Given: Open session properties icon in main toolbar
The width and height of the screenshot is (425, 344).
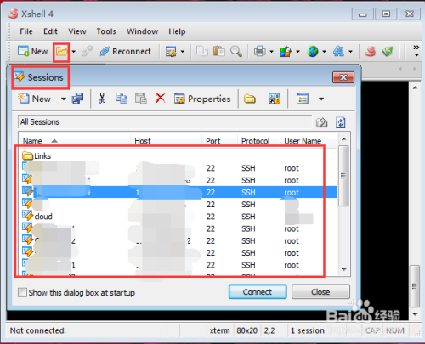Looking at the screenshot, I should coord(171,52).
